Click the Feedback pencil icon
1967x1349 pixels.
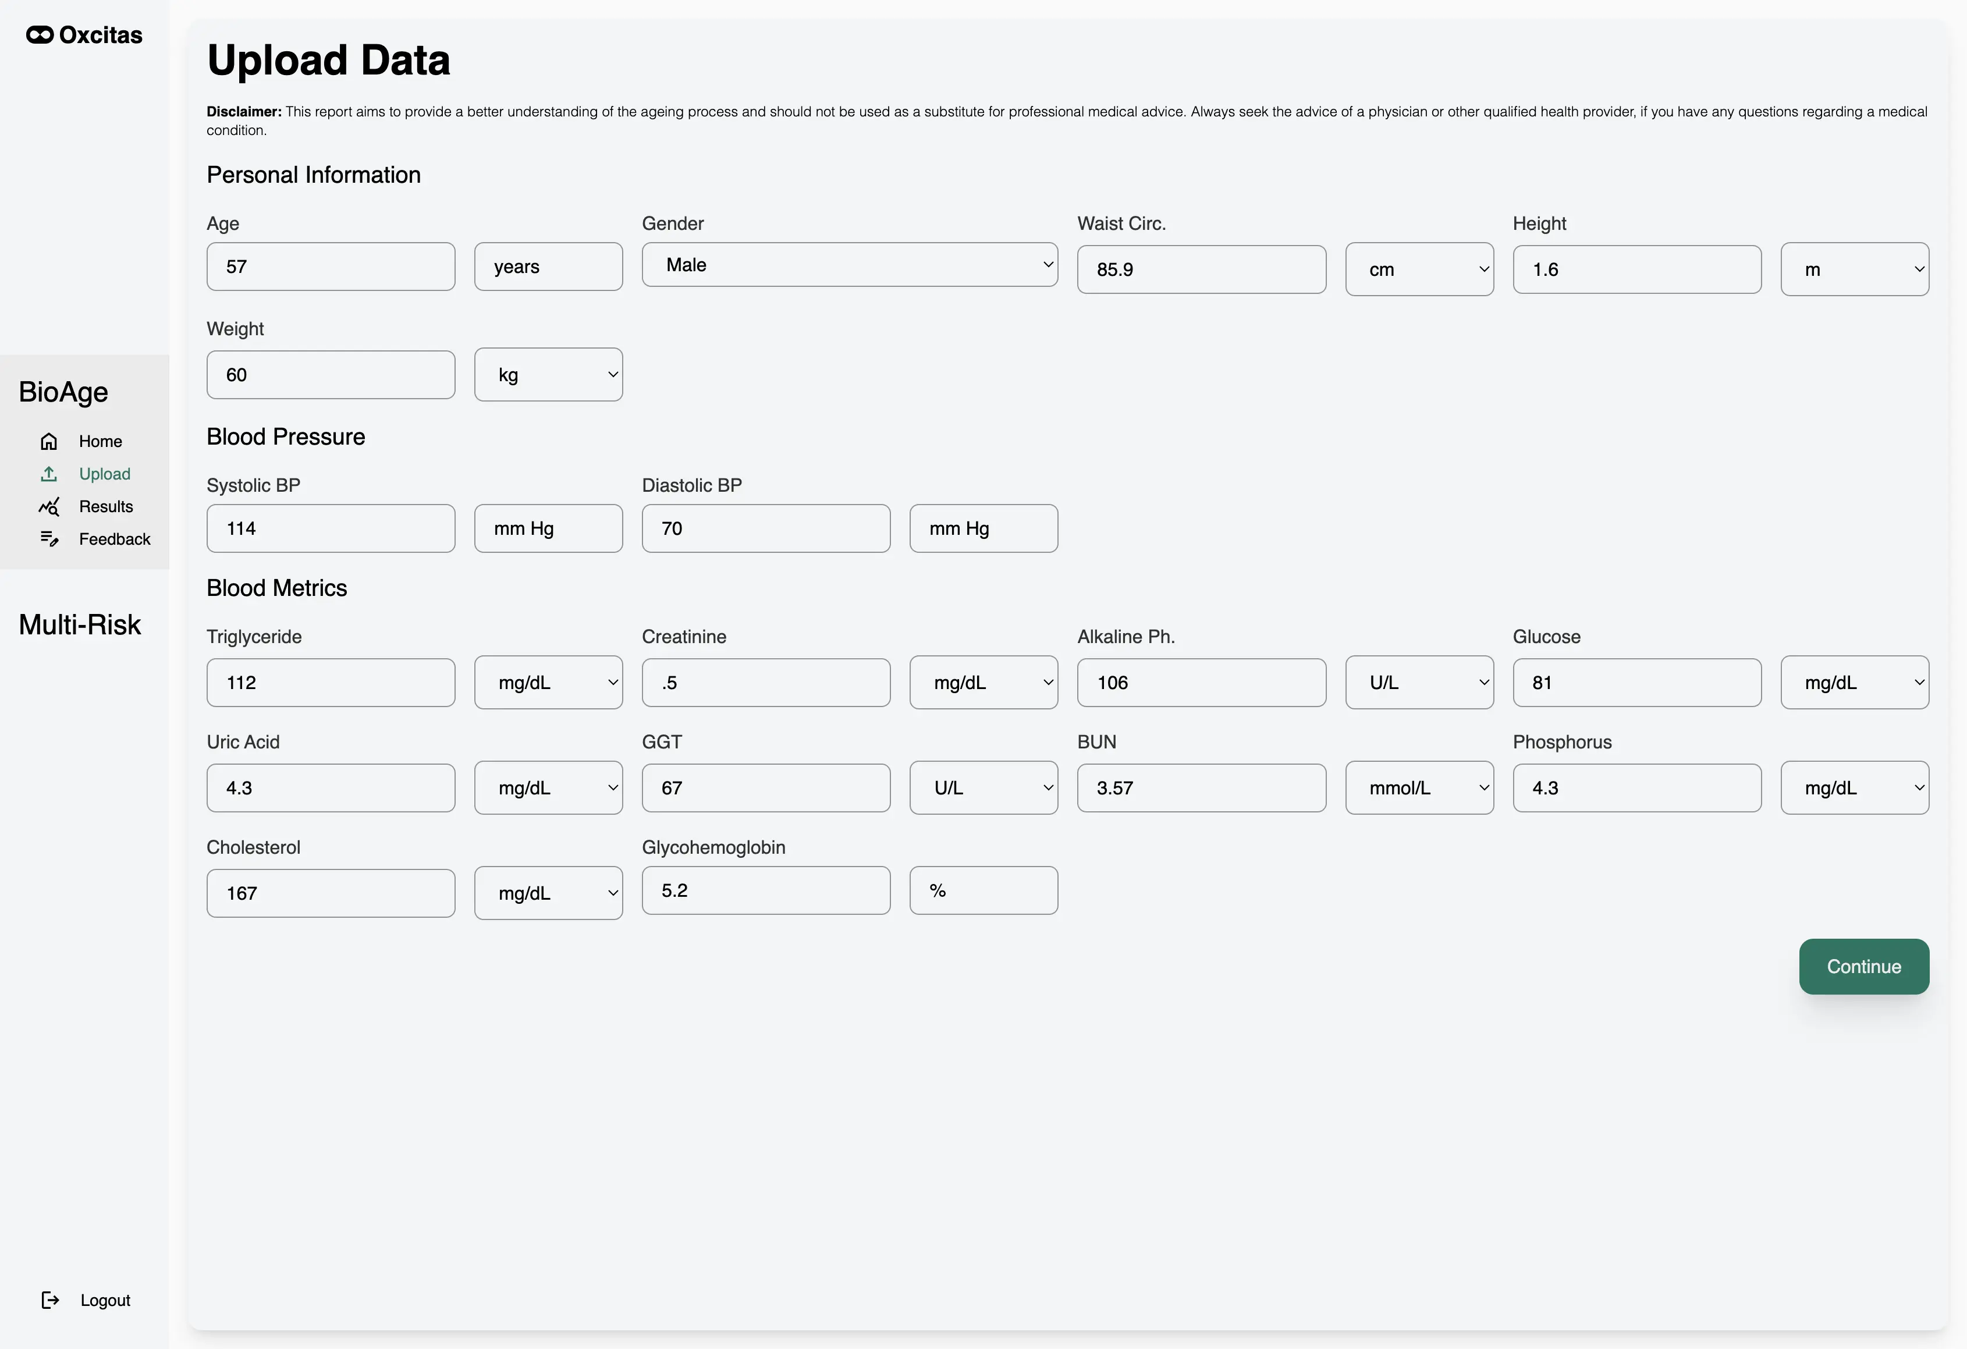pyautogui.click(x=49, y=539)
